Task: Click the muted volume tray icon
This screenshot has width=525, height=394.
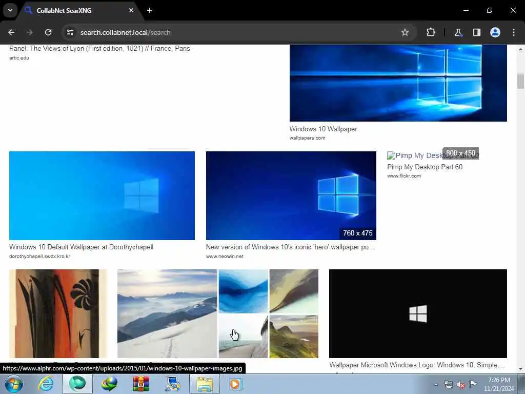Action: (461, 385)
